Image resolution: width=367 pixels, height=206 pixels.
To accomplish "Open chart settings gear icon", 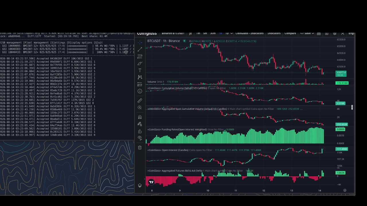I will point(335,33).
